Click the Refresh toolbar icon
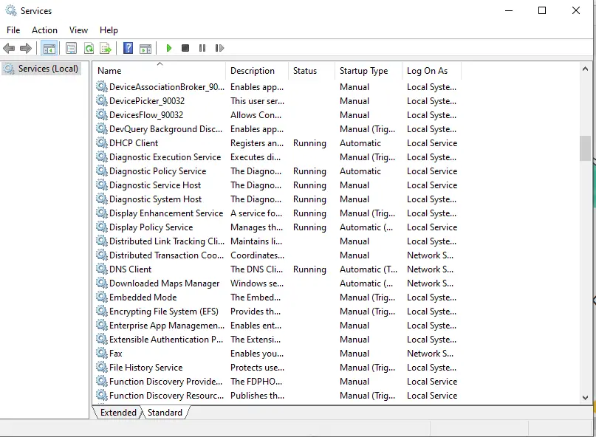This screenshot has width=596, height=437. (x=89, y=48)
